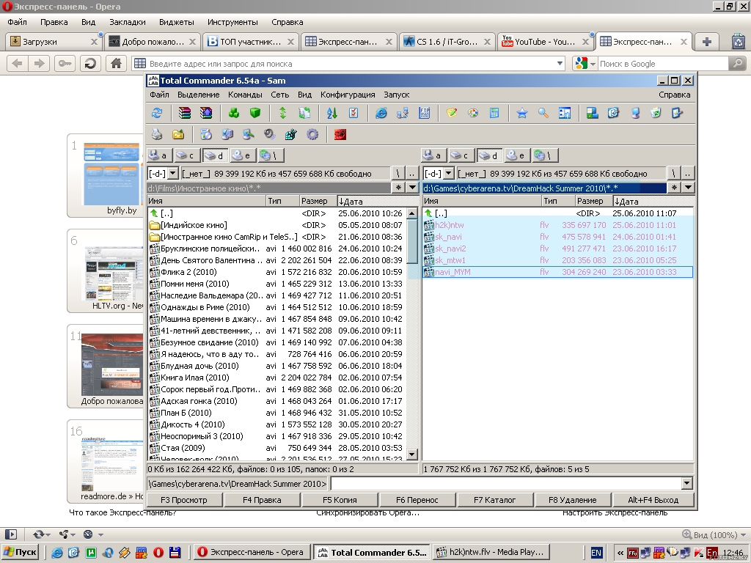
Task: Click the magnifier search files icon
Action: click(x=543, y=113)
